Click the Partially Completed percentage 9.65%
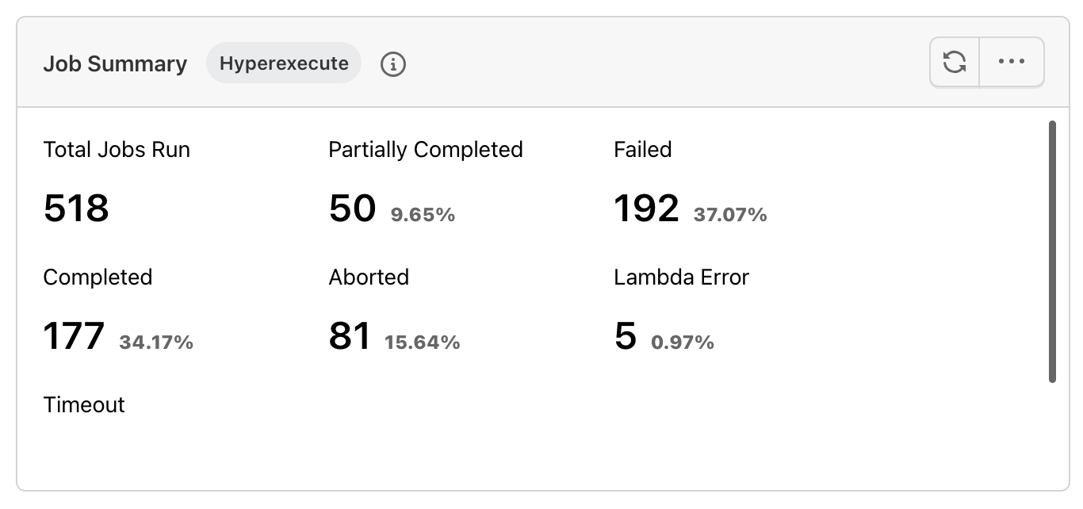The width and height of the screenshot is (1083, 509). [x=423, y=215]
